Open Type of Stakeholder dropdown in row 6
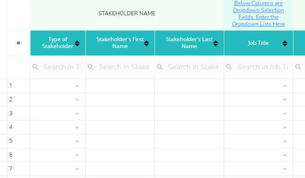Image resolution: width=305 pixels, height=178 pixels. [x=77, y=155]
